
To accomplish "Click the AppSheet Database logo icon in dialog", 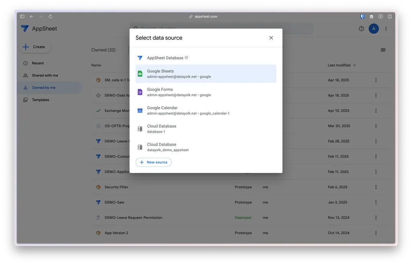I will pos(140,58).
